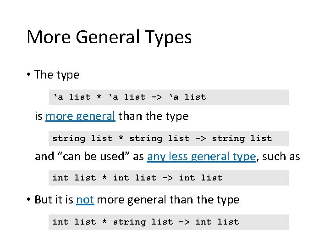Screen dimensions: 330x248
Task: Select the "int list * int list" code box
Action: click(169, 178)
